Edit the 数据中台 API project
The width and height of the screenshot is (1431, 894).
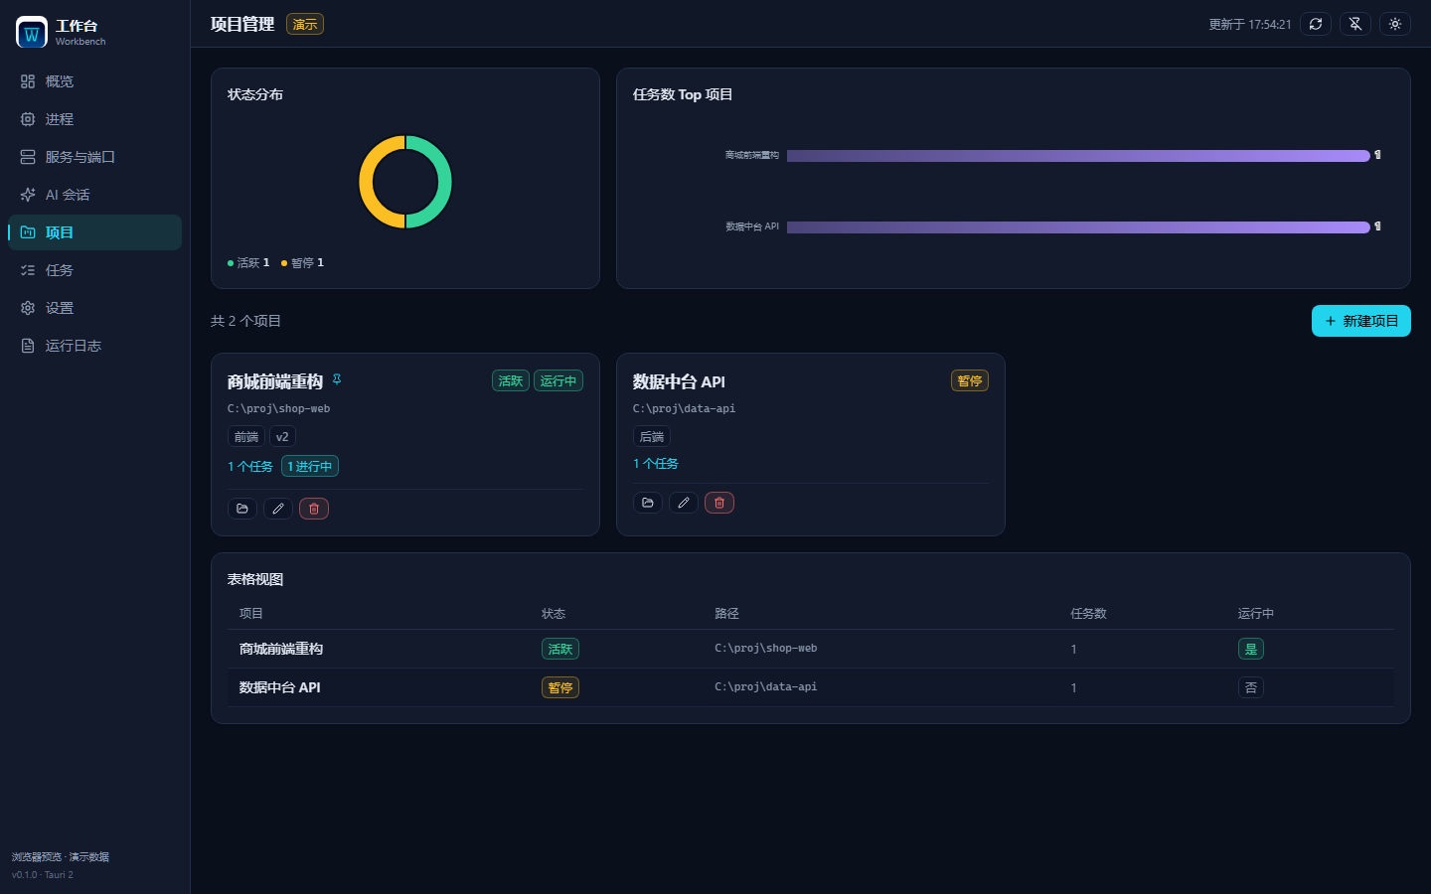tap(684, 503)
